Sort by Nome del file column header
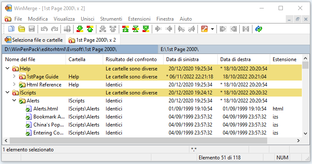Viewport: 312px width, 164px height. 34,59
